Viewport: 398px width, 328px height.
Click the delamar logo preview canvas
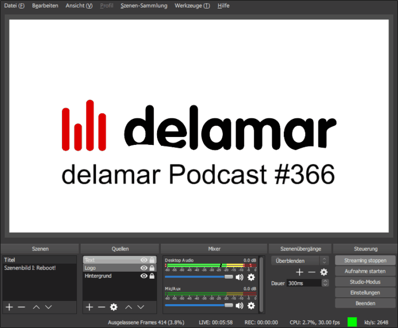pyautogui.click(x=199, y=126)
